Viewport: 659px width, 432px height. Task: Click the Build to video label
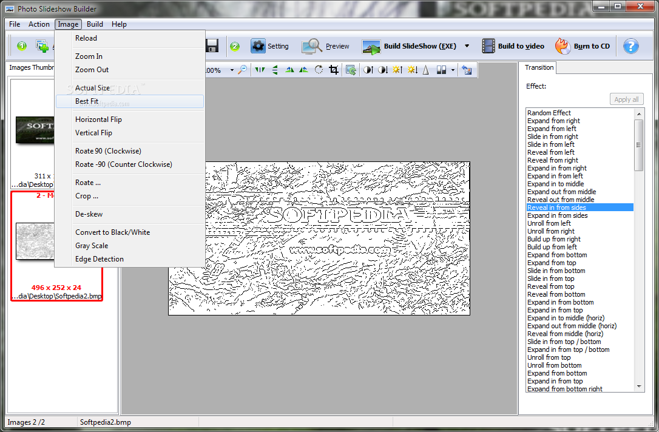(x=521, y=46)
